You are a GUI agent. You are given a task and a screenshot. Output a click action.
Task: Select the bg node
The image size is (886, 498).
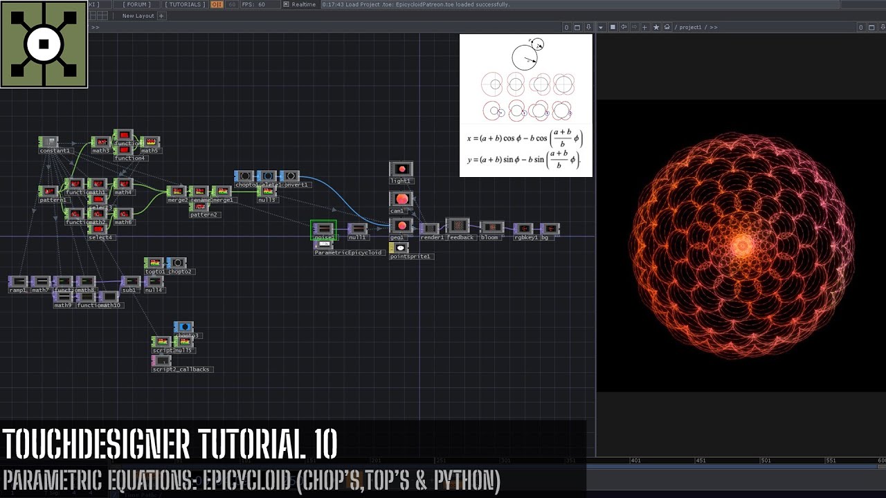tap(550, 229)
